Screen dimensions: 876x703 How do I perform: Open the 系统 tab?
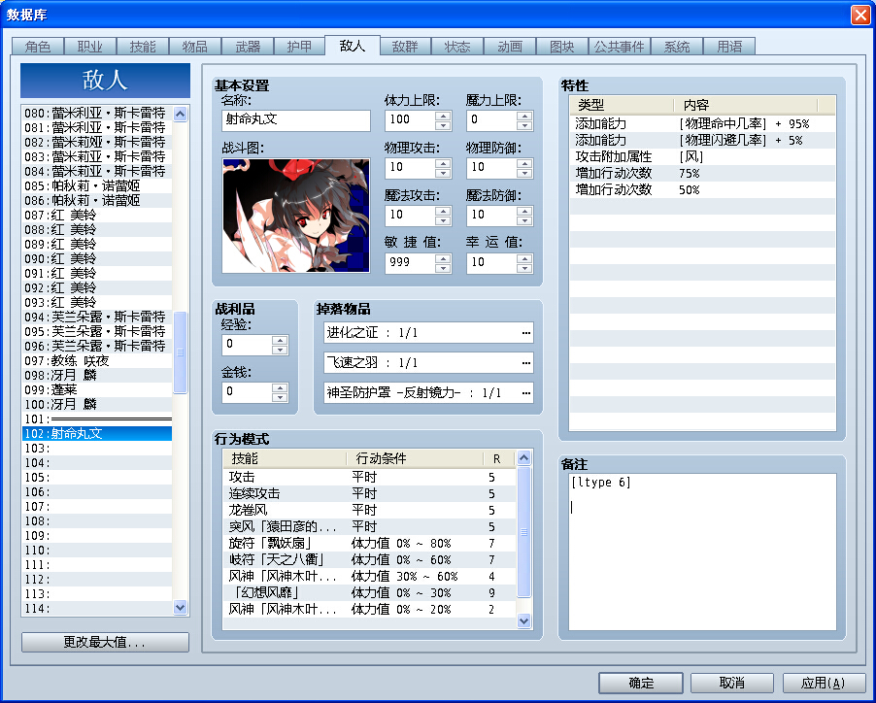677,47
